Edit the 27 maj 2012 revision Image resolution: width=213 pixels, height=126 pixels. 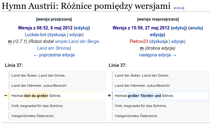[179, 28]
